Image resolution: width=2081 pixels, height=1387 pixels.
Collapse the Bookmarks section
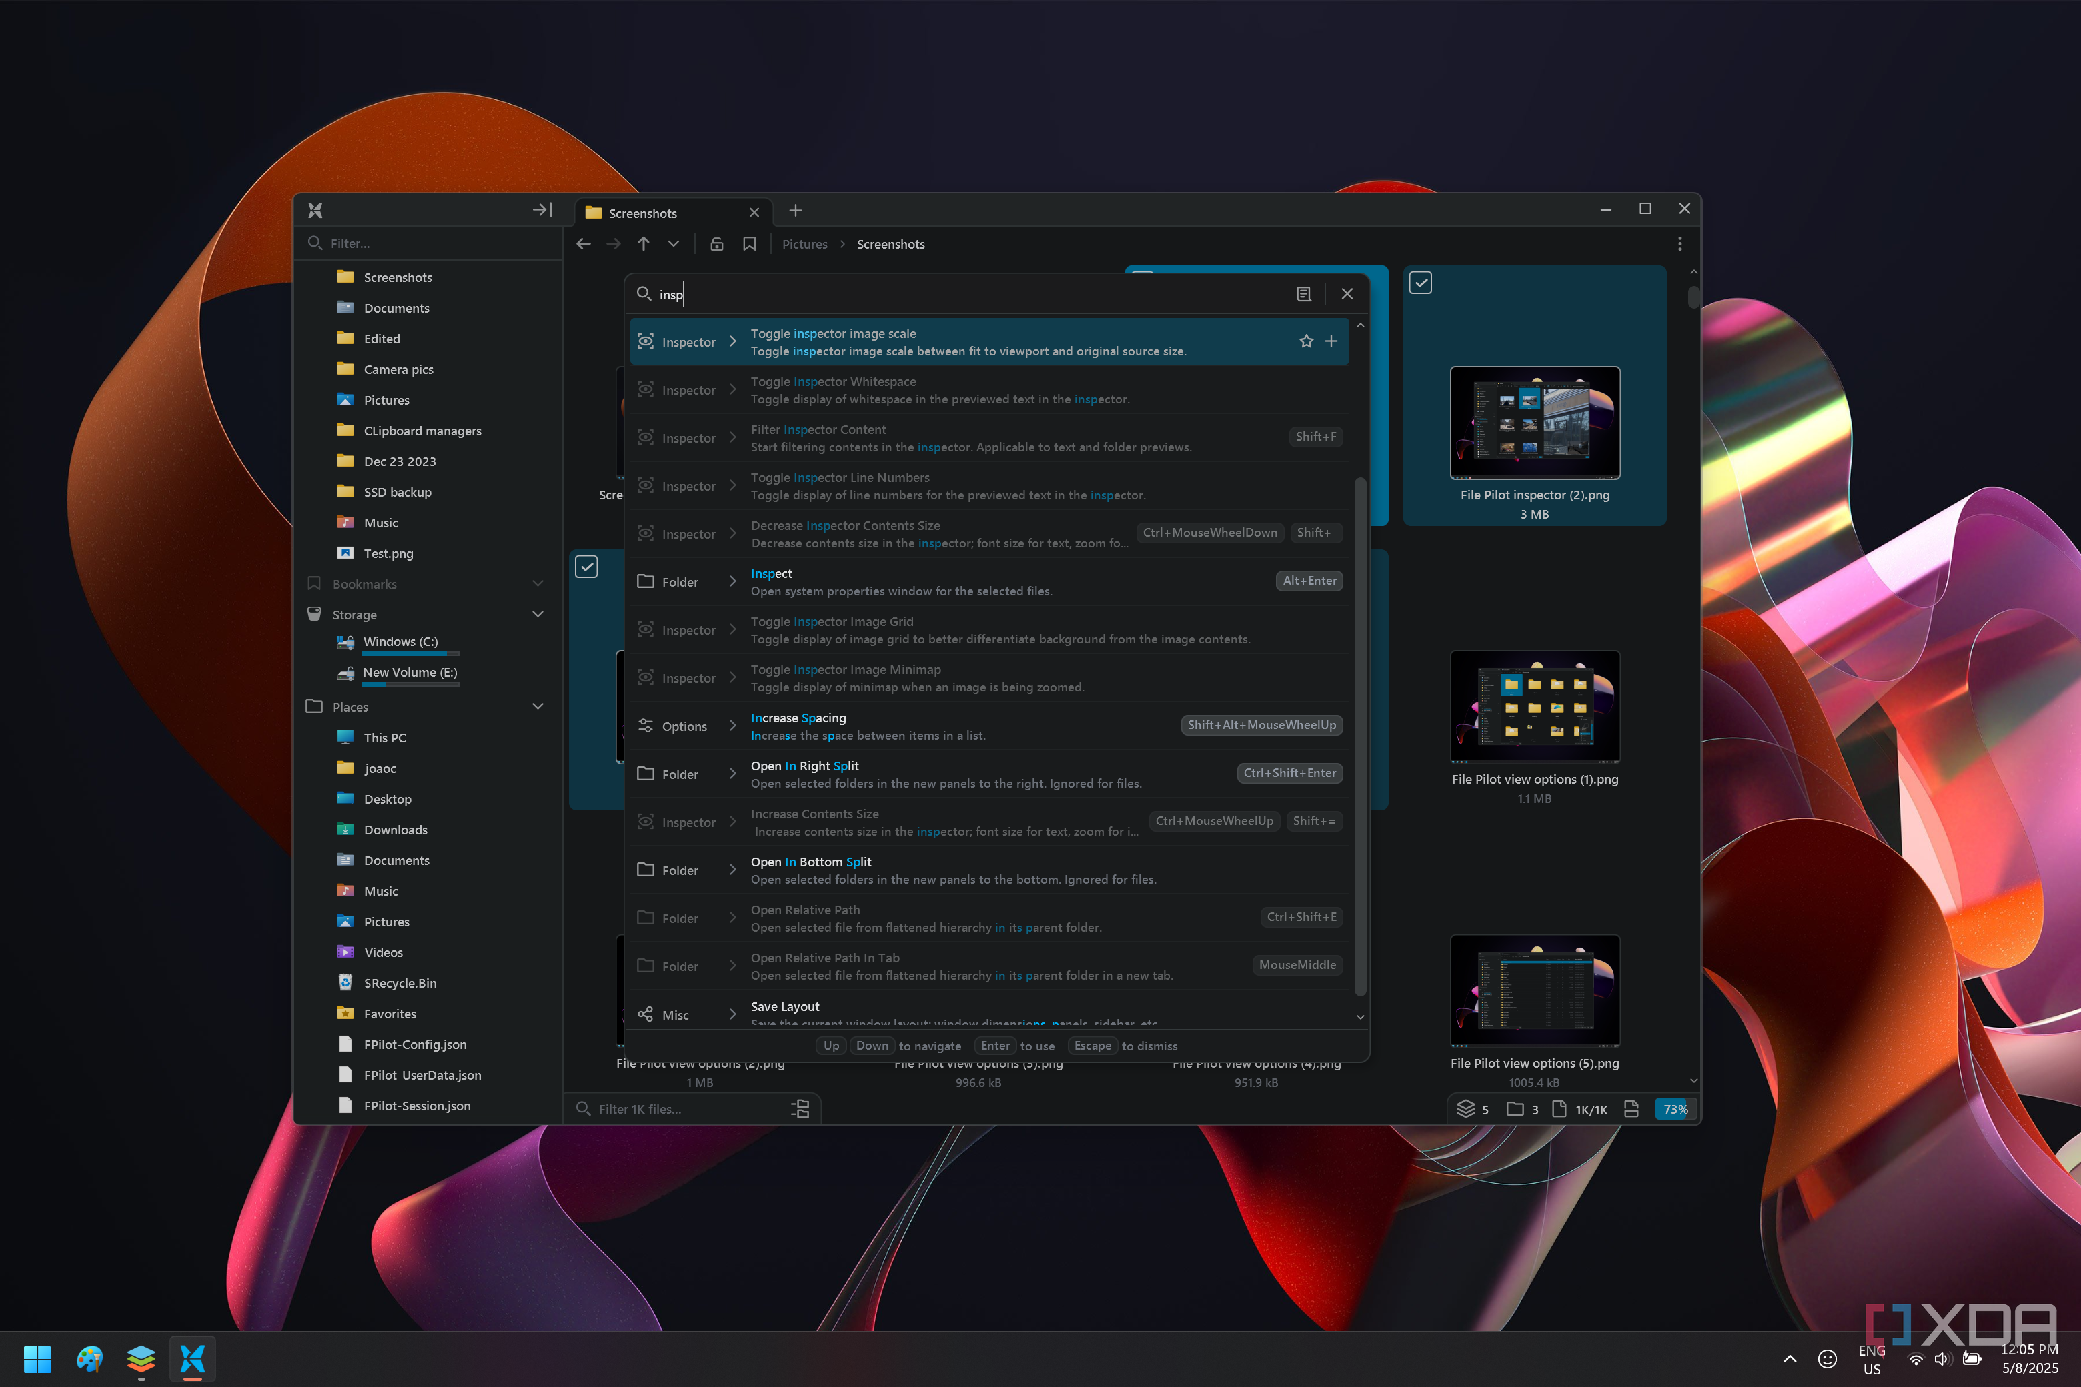tap(537, 584)
